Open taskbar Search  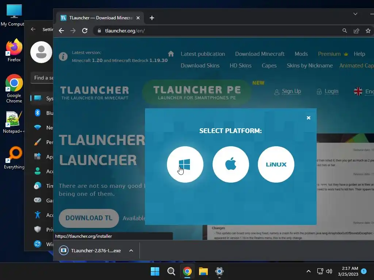[x=171, y=271]
